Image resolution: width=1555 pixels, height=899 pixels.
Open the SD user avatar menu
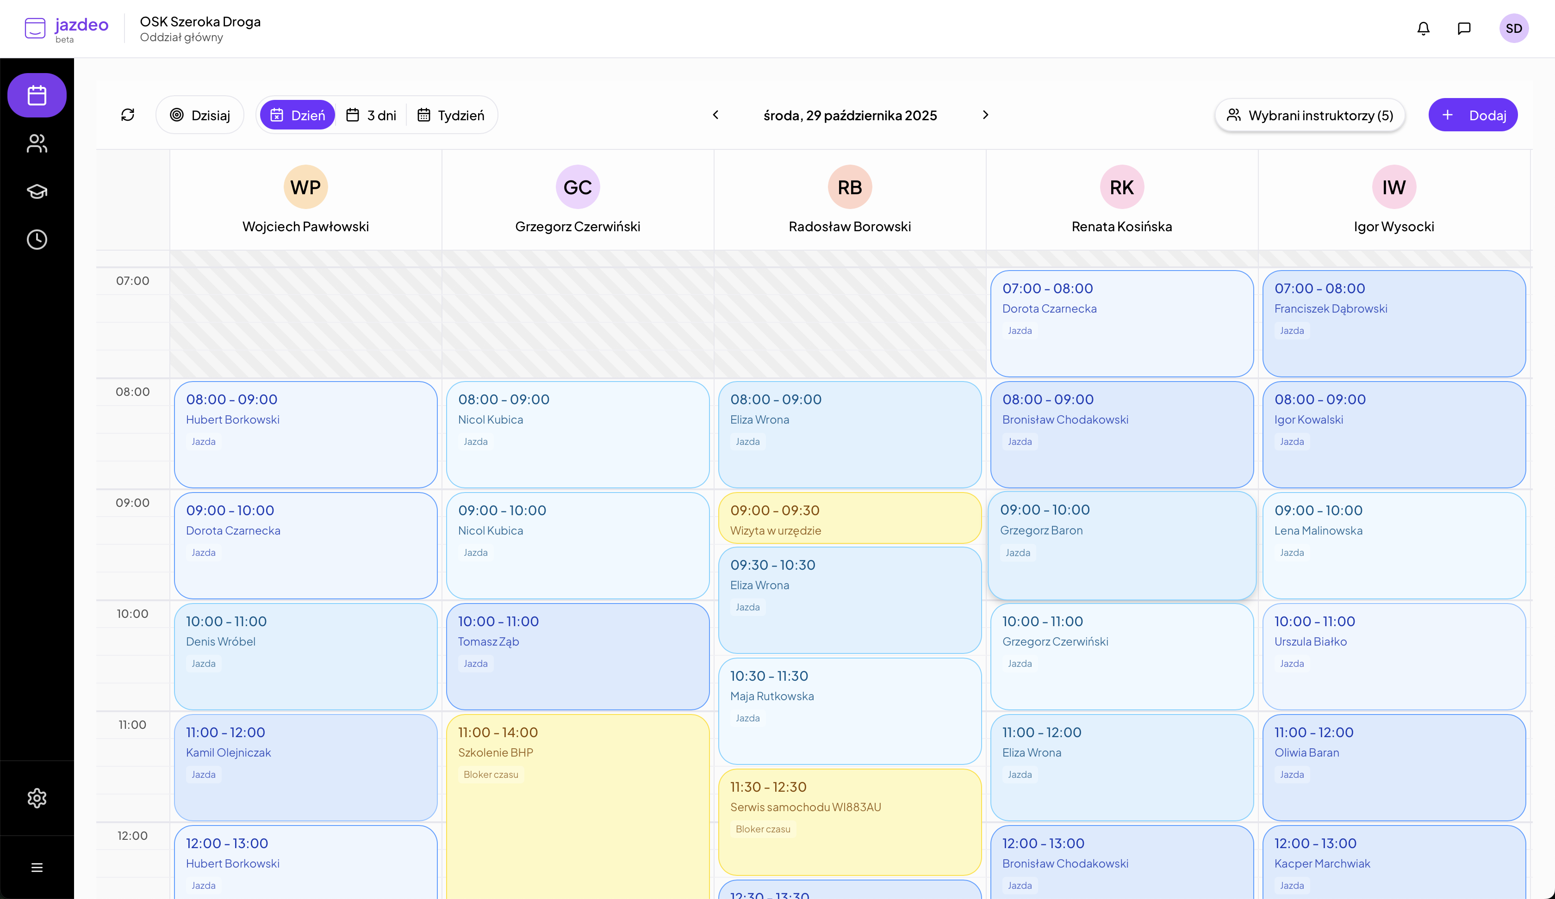[1513, 28]
